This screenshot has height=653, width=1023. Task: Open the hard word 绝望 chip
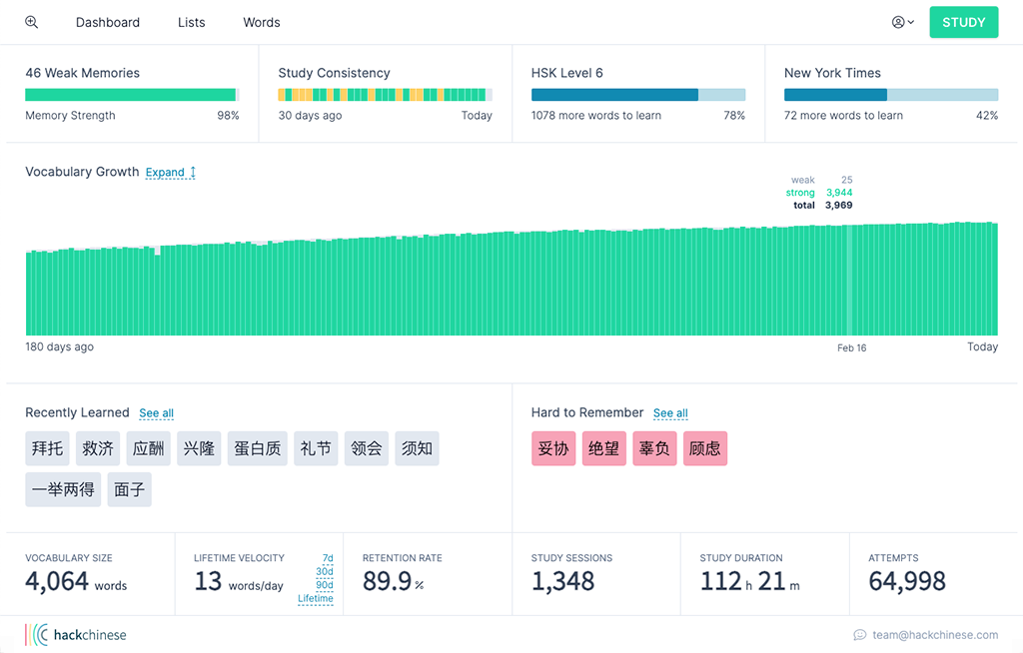(x=604, y=449)
